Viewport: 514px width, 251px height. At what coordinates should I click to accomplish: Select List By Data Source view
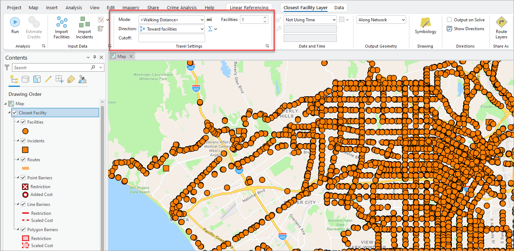25,79
